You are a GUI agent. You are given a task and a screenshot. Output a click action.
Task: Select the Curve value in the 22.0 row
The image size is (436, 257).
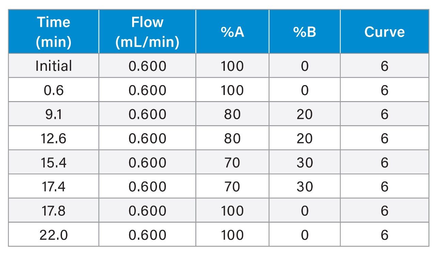pyautogui.click(x=384, y=235)
